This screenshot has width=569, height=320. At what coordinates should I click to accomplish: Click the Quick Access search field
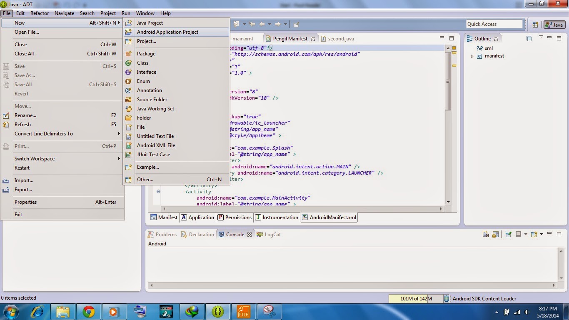click(x=494, y=24)
